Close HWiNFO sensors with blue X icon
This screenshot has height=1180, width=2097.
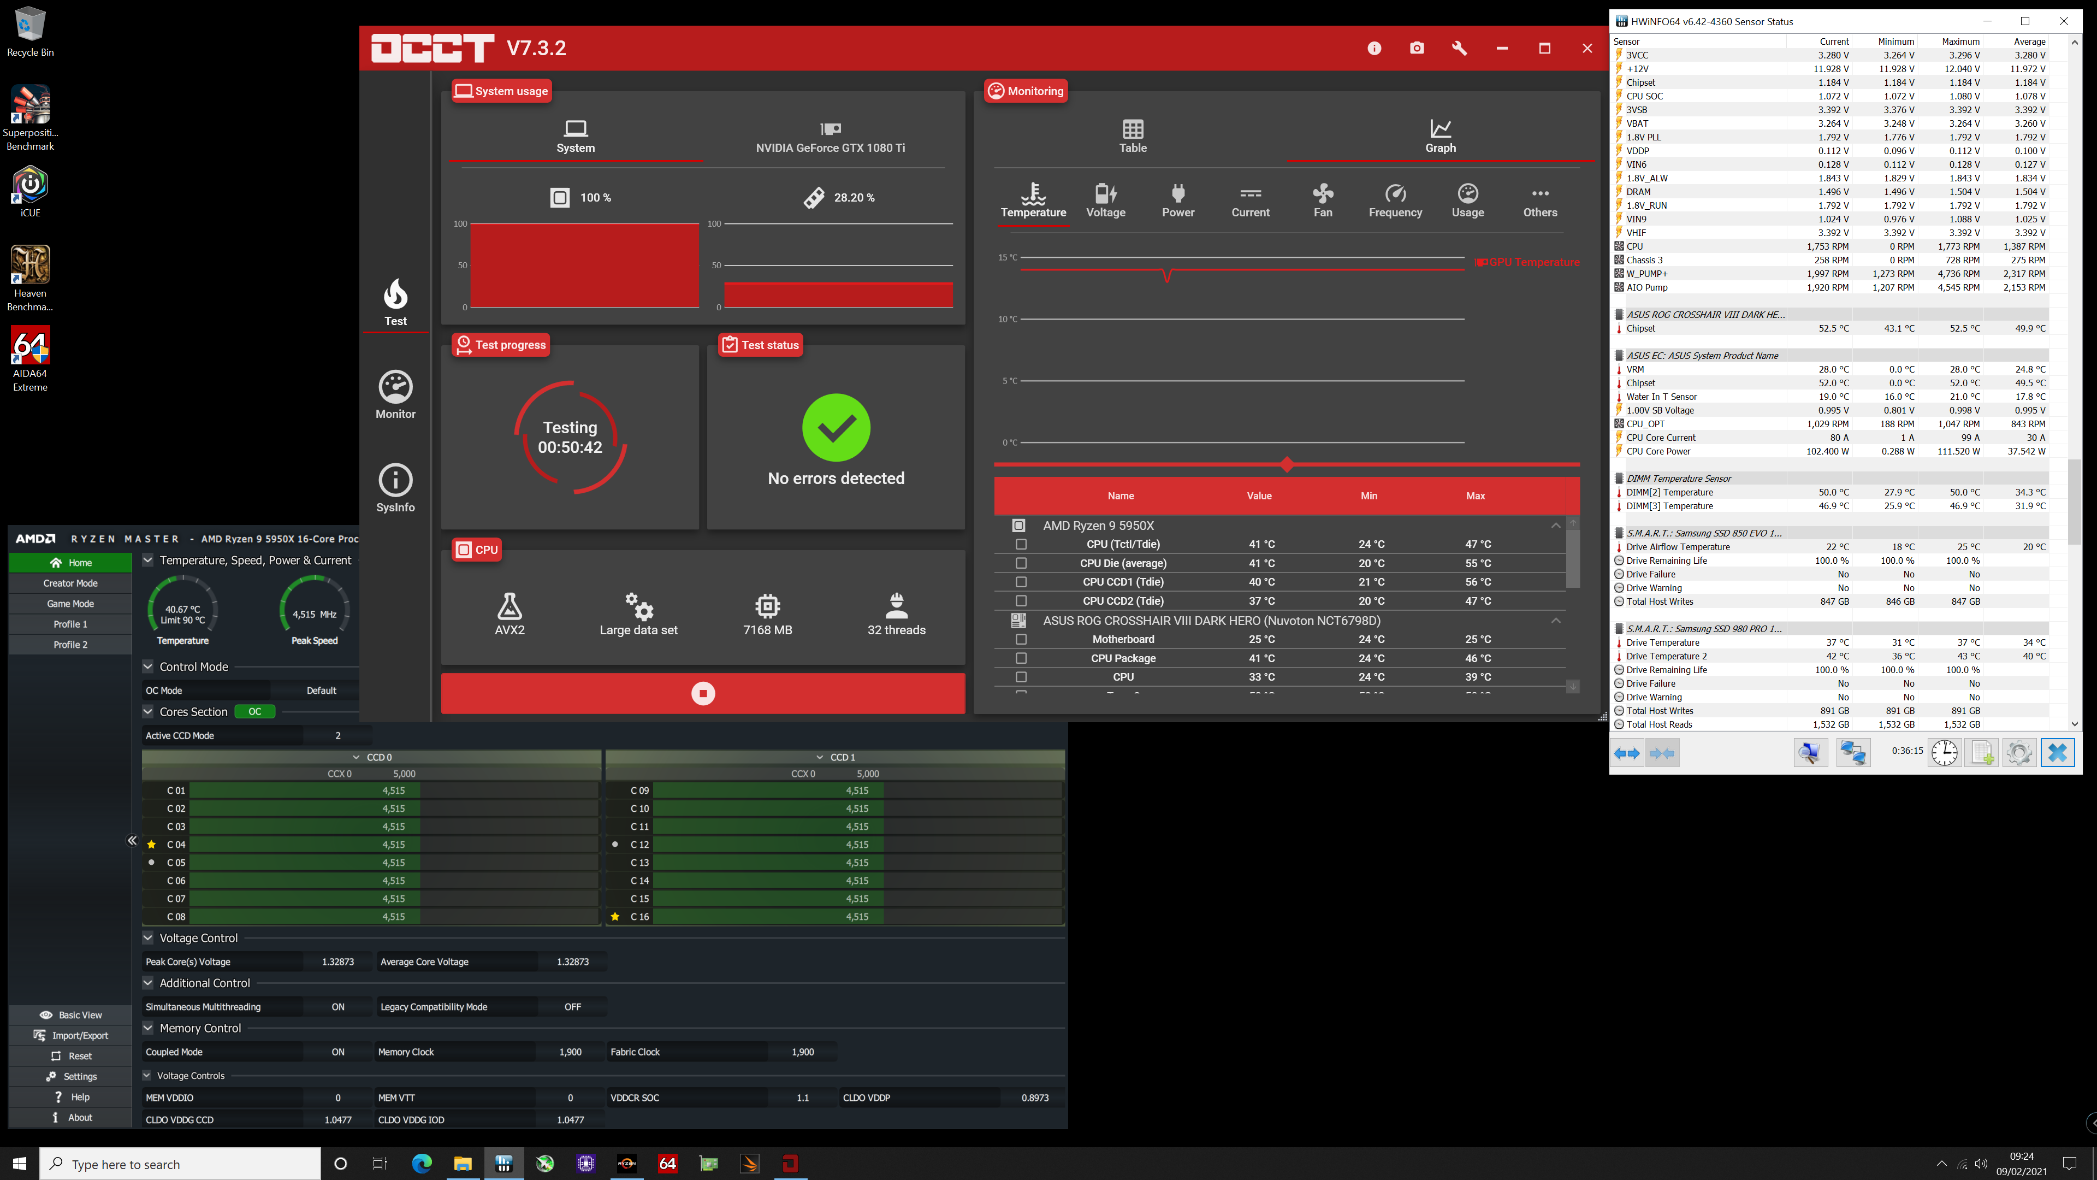[x=2057, y=752]
